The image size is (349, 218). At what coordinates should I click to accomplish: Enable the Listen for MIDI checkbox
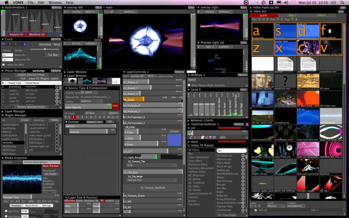(x=4, y=64)
